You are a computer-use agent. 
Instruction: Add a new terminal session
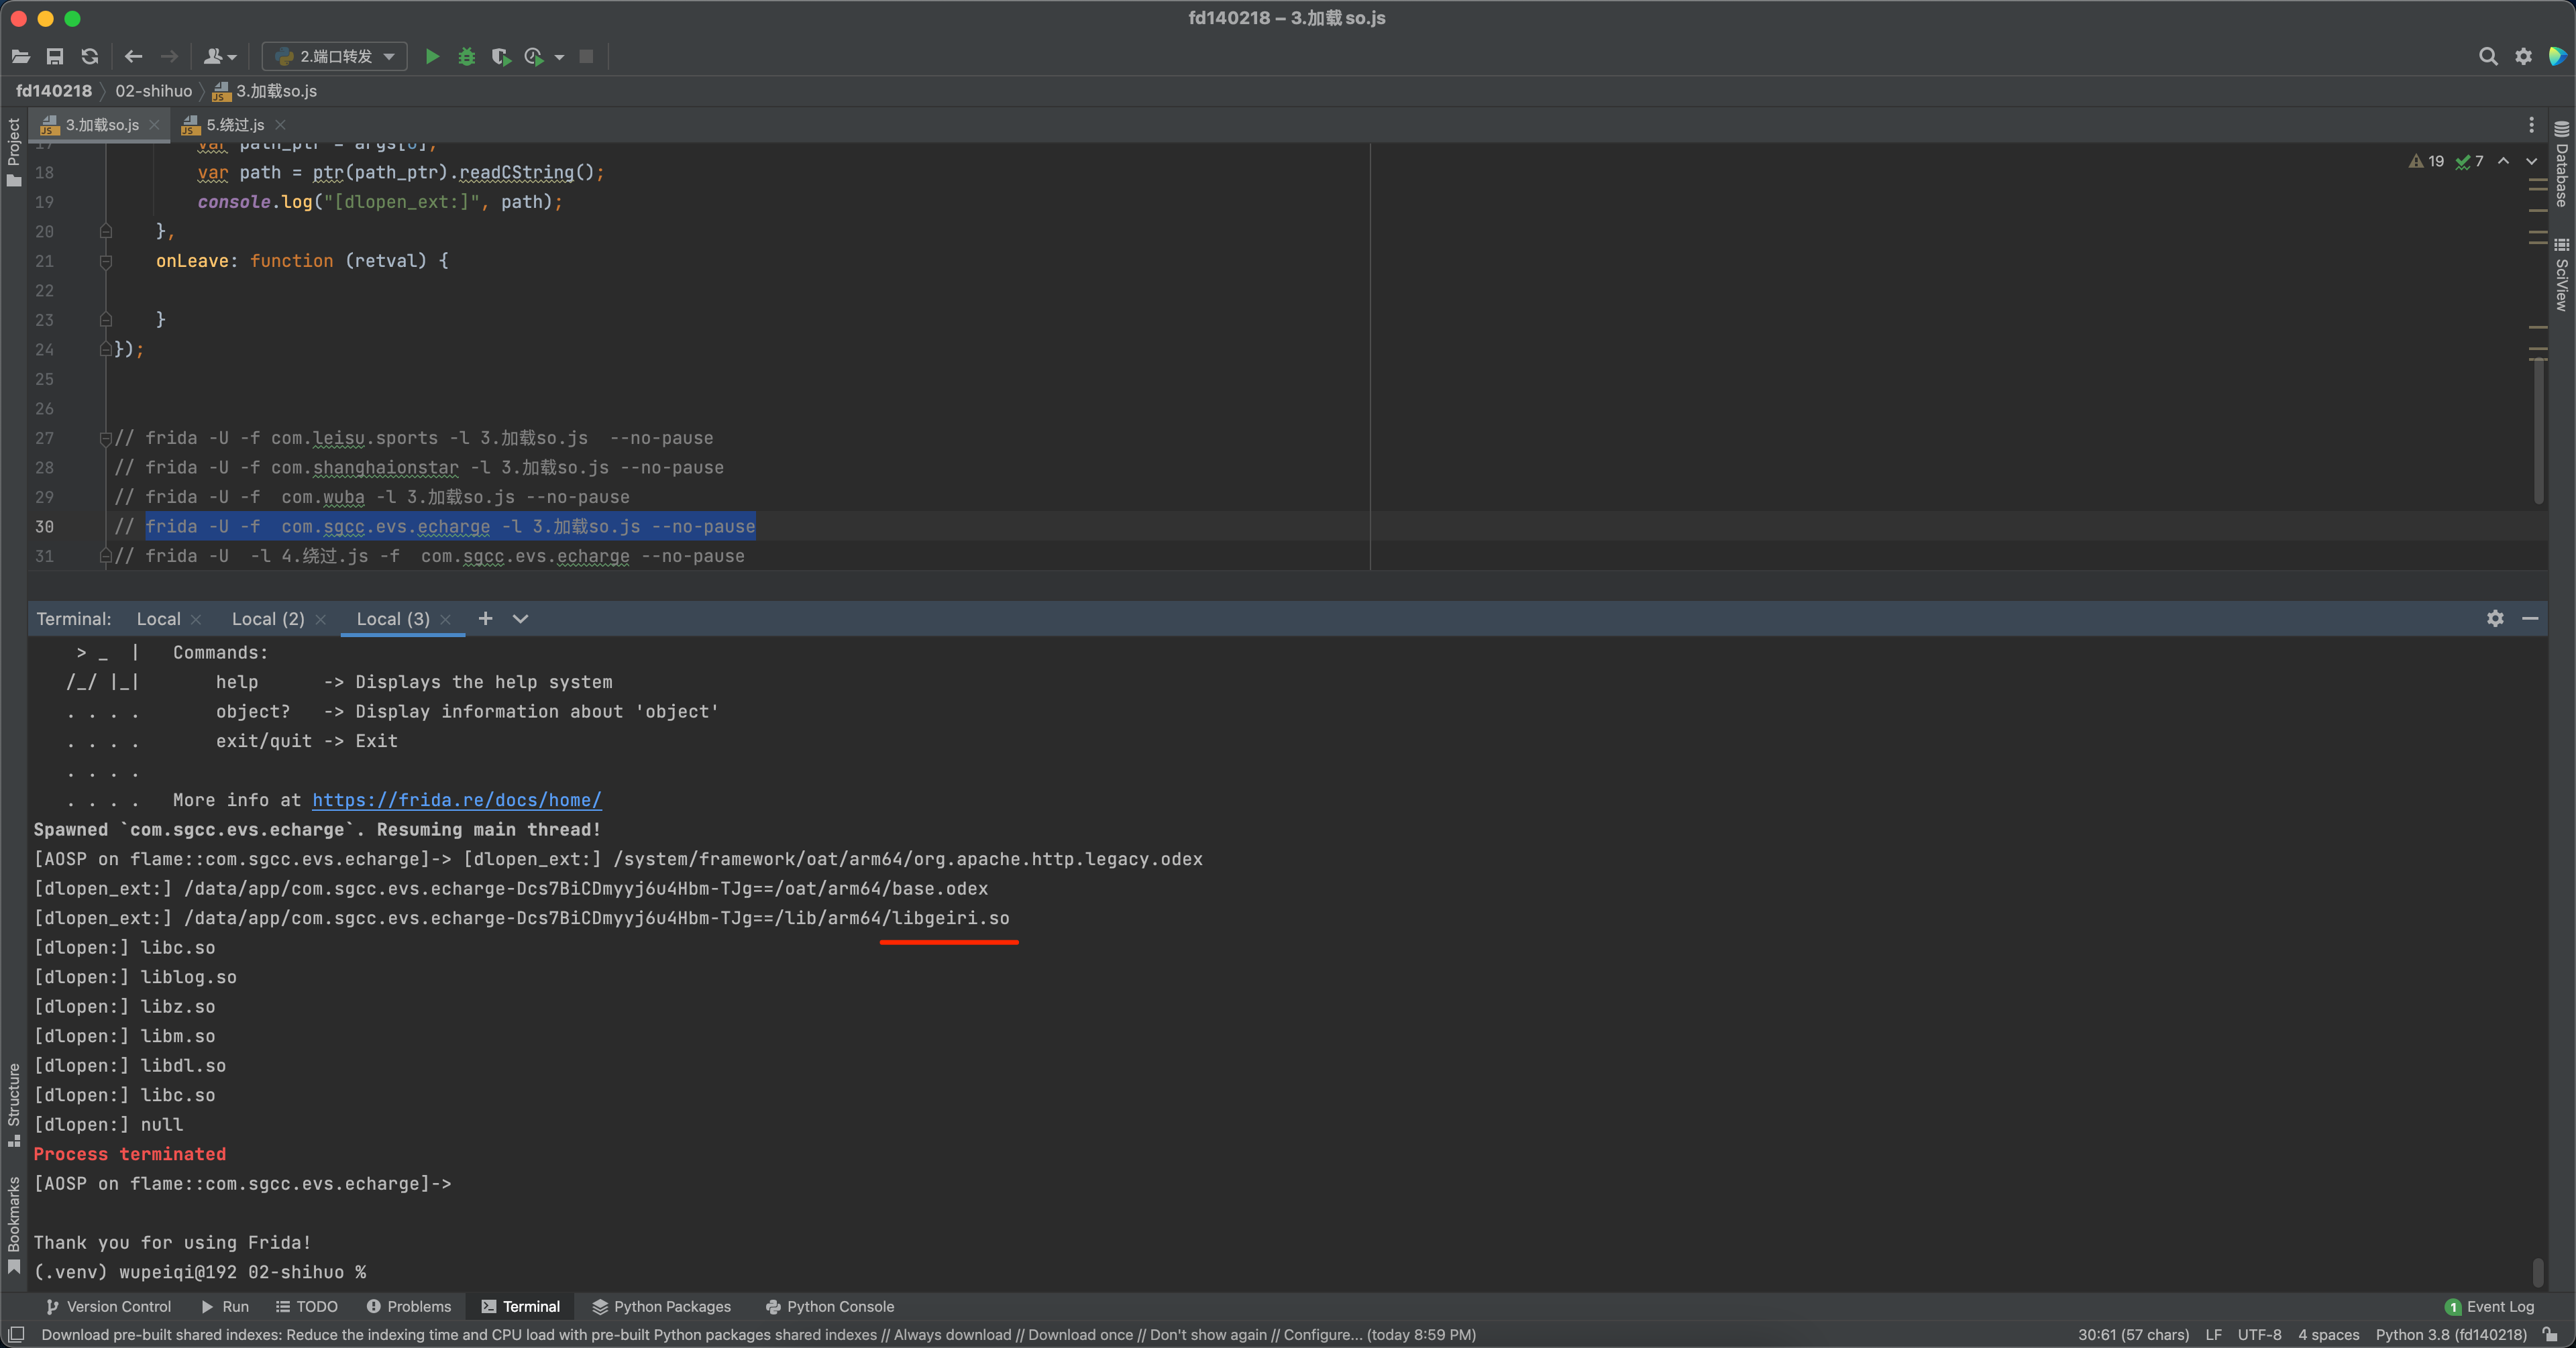click(485, 619)
